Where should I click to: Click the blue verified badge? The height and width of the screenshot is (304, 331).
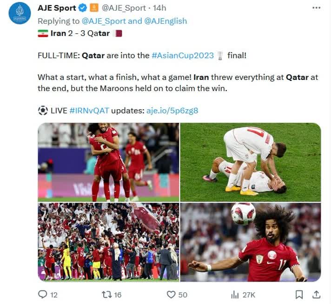pyautogui.click(x=83, y=8)
